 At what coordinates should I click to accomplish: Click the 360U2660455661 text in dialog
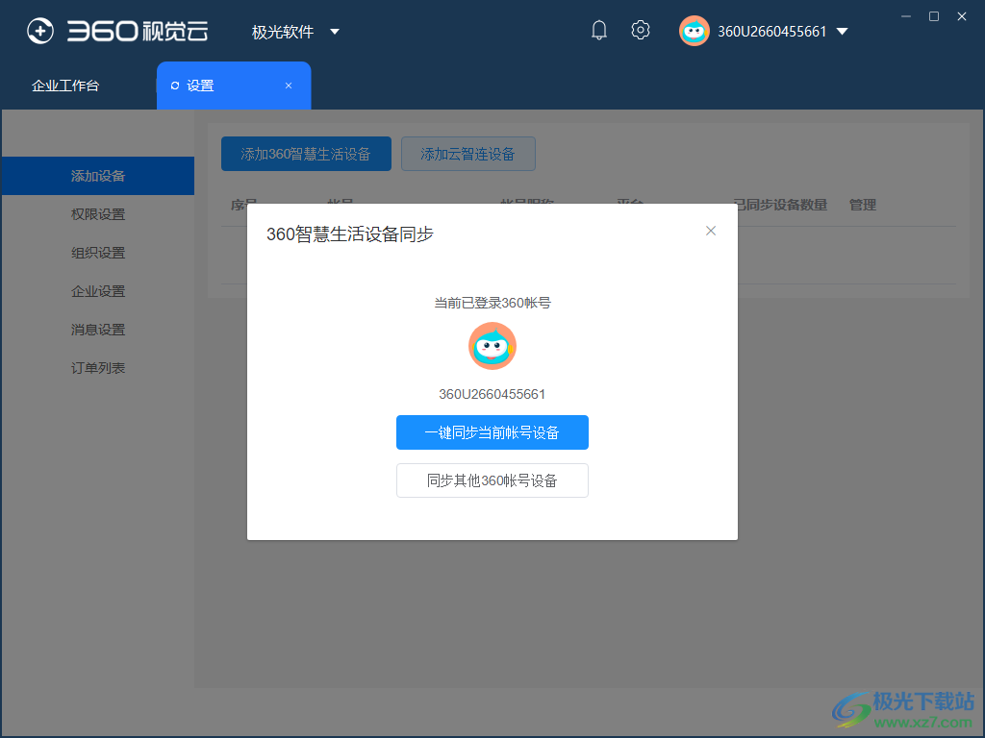(492, 394)
